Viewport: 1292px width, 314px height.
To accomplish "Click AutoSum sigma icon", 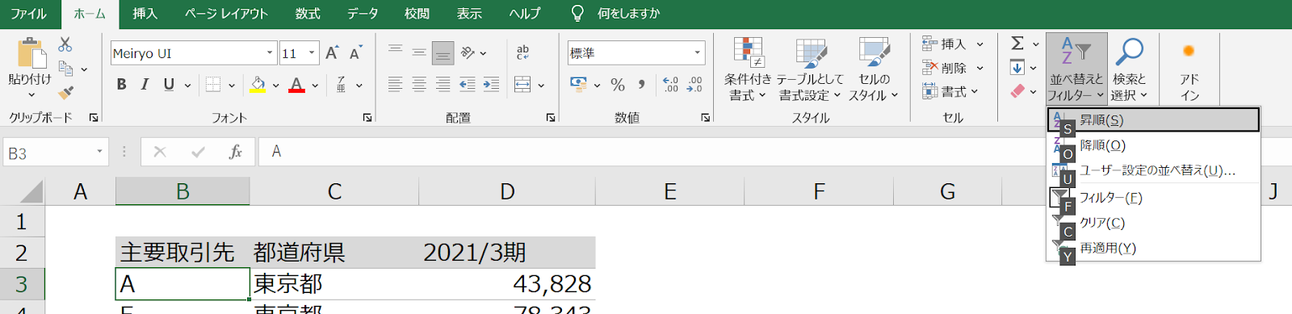I will pyautogui.click(x=1017, y=44).
